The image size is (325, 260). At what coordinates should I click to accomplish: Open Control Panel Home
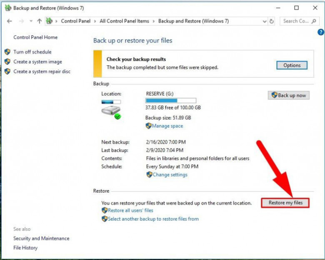(35, 37)
